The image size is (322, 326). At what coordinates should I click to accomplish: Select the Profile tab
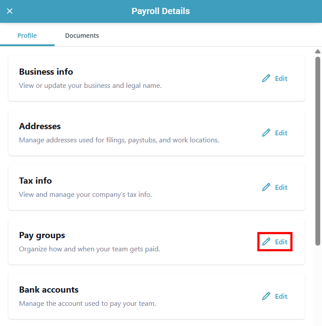pyautogui.click(x=27, y=36)
